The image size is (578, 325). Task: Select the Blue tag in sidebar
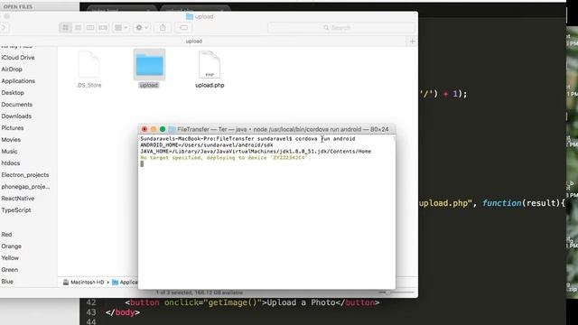(7, 282)
